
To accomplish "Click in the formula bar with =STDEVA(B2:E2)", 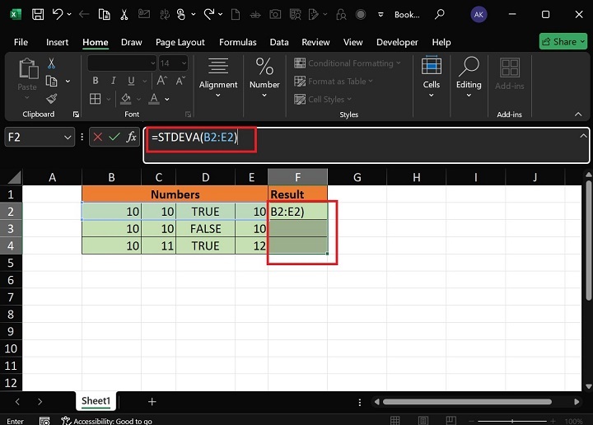I will 366,145.
